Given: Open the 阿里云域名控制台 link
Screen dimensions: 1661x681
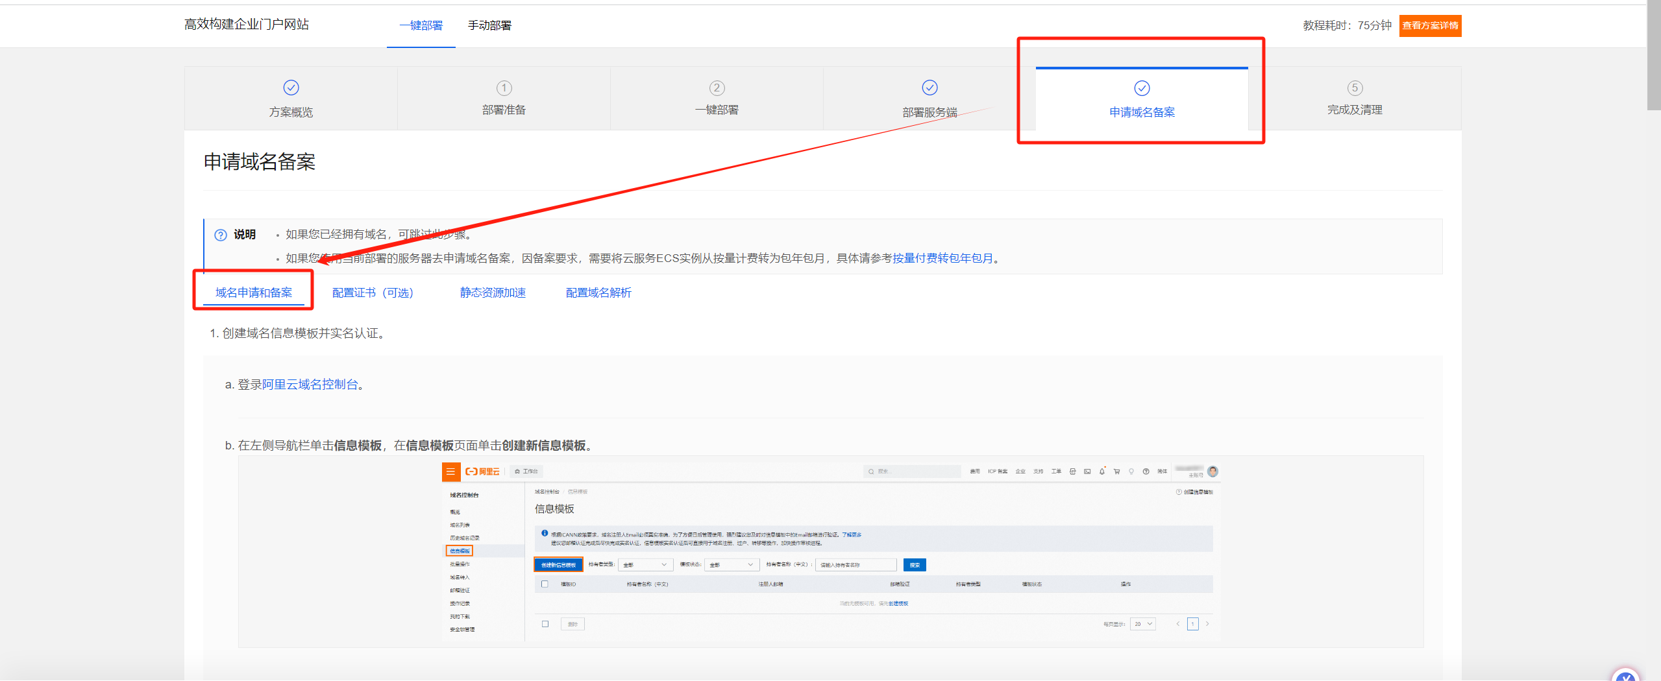Looking at the screenshot, I should click(x=310, y=385).
